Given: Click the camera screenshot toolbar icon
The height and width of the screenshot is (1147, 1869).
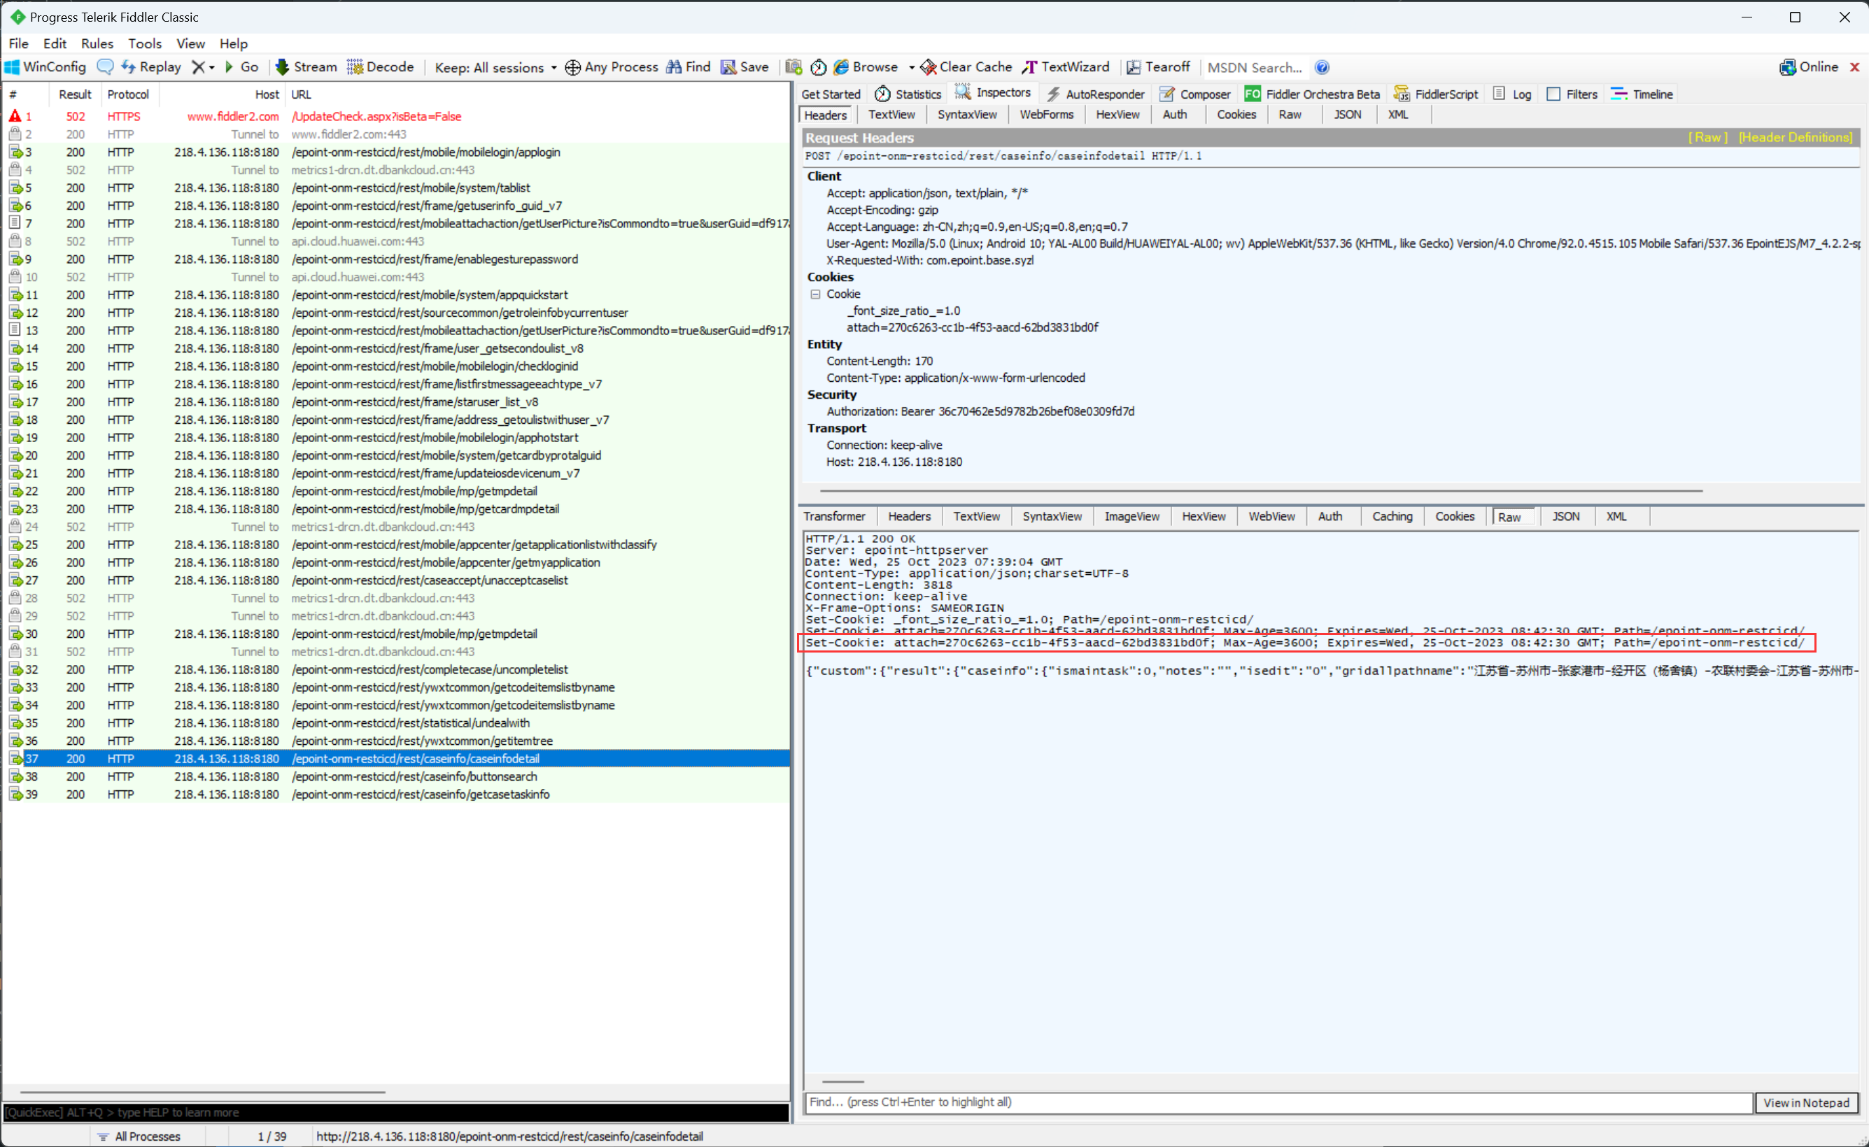Looking at the screenshot, I should click(793, 66).
